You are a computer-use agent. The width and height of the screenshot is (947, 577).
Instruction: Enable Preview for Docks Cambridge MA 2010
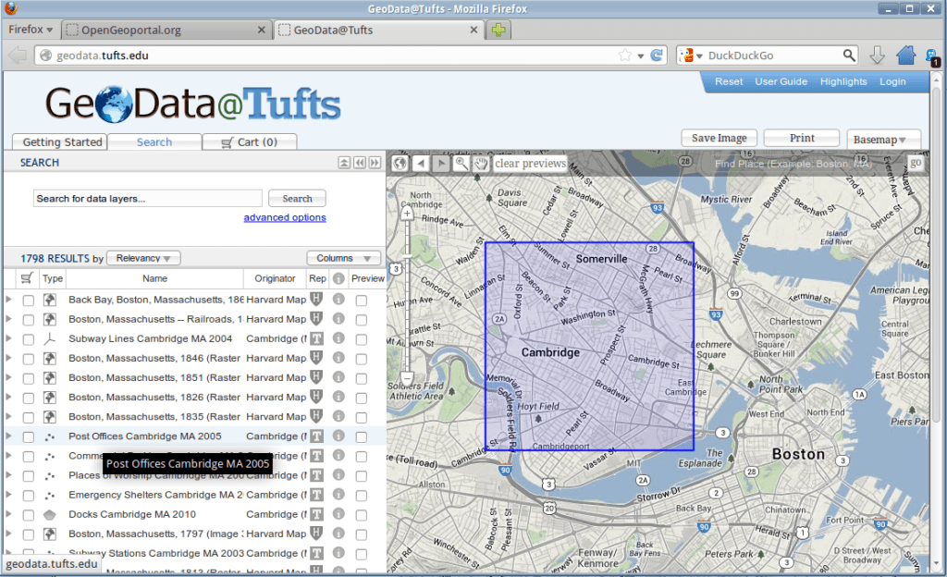click(363, 513)
